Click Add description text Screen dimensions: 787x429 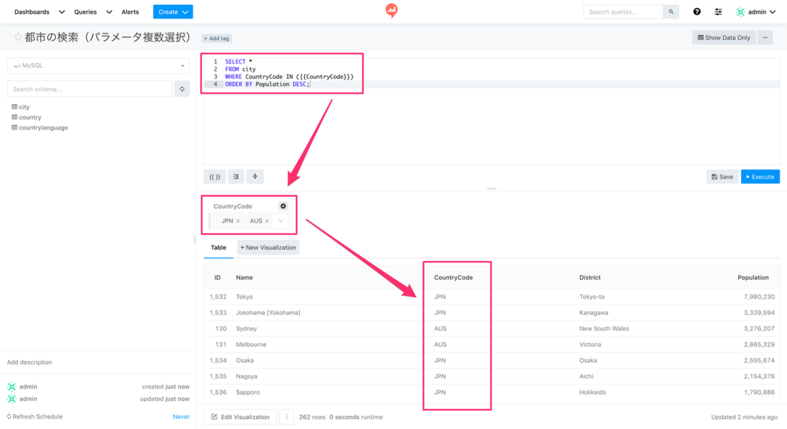tap(29, 362)
